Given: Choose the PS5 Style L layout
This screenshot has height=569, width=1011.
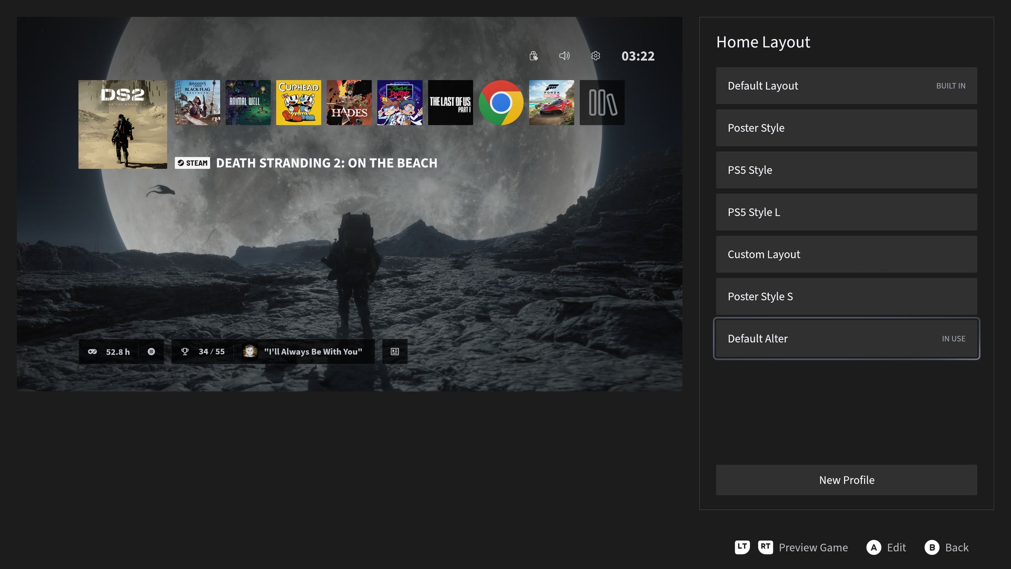Looking at the screenshot, I should point(846,212).
